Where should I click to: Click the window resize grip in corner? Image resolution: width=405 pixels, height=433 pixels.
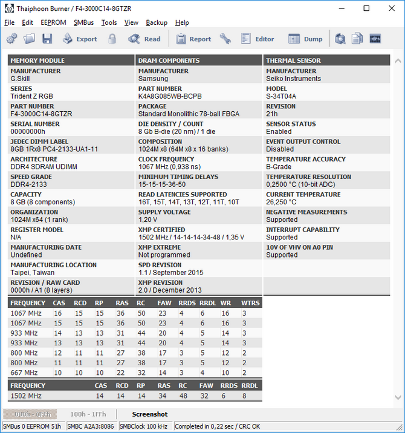click(x=399, y=427)
